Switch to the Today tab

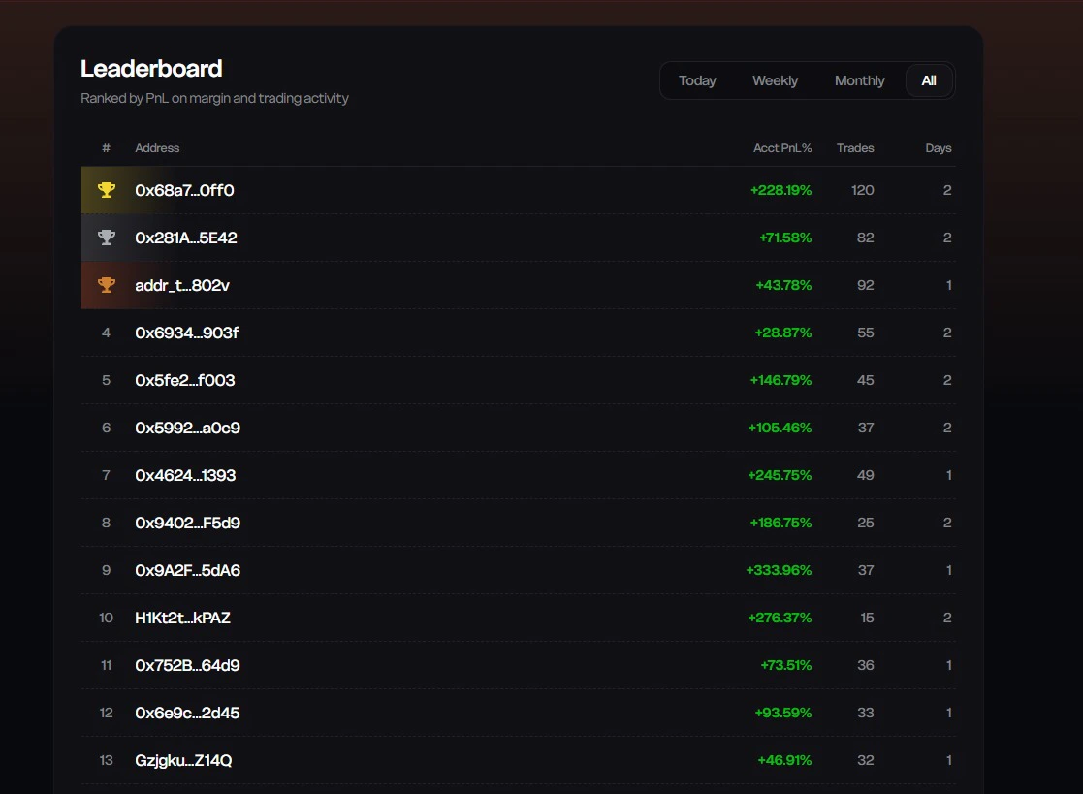coord(697,80)
